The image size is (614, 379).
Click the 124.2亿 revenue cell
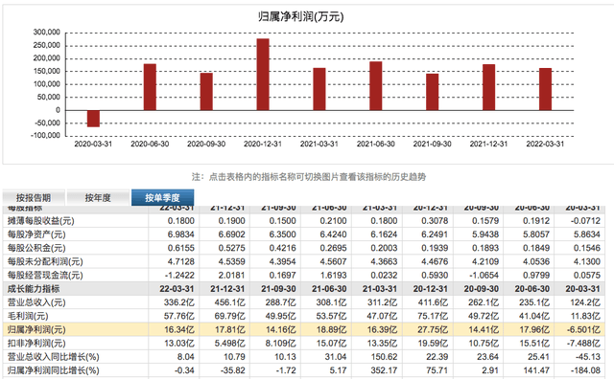coord(585,302)
